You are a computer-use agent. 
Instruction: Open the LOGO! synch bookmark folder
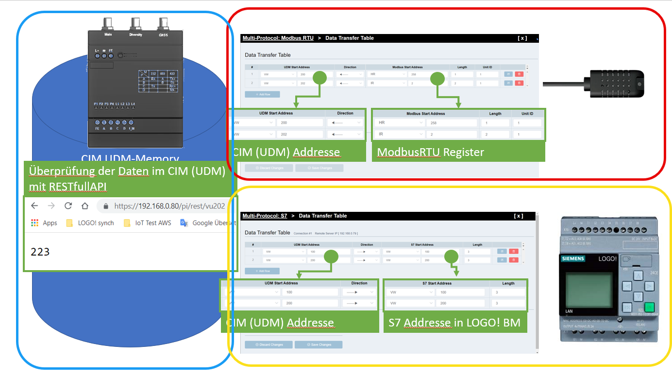(x=90, y=223)
